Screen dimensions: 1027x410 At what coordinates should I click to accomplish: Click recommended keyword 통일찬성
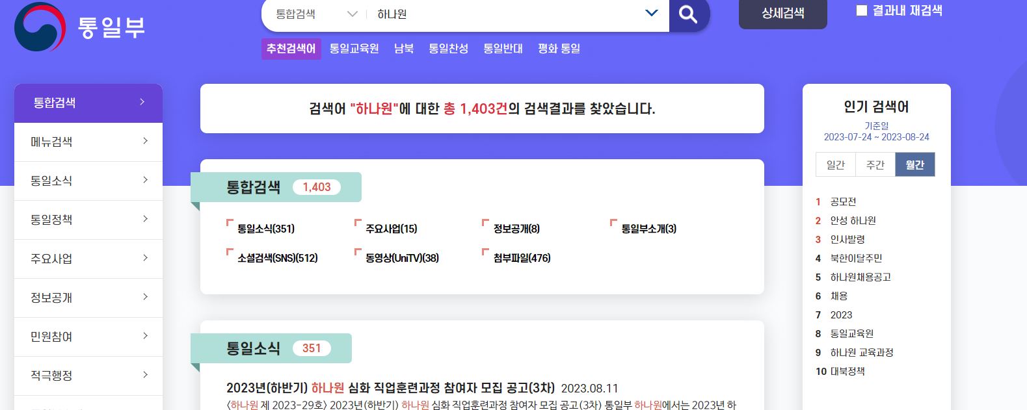point(449,49)
